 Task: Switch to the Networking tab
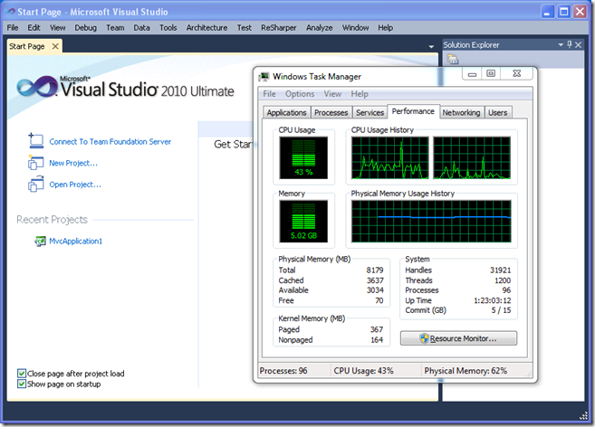(461, 112)
